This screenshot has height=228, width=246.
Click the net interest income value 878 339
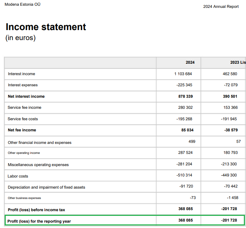[186, 96]
